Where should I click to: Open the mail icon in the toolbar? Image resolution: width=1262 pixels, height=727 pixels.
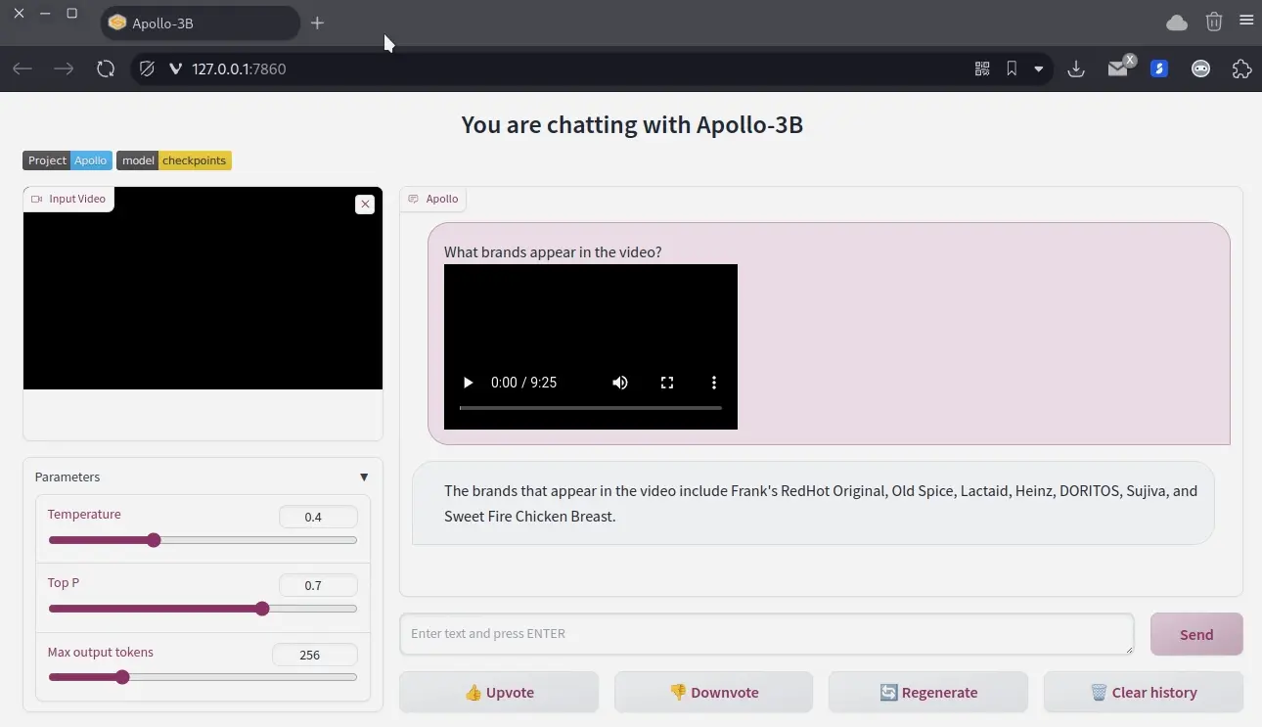[x=1118, y=68]
